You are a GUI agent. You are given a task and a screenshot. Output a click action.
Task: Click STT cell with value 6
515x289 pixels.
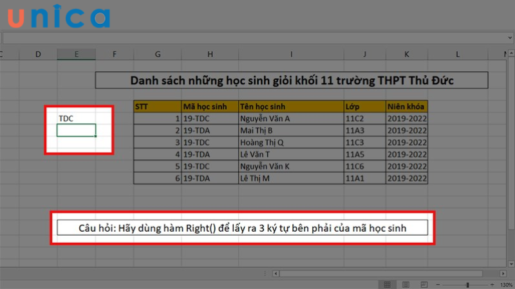(x=158, y=179)
